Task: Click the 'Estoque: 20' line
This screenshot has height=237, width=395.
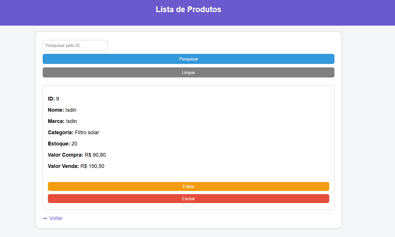Action: 63,144
